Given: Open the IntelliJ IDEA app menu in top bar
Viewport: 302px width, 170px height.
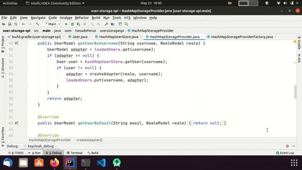Looking at the screenshot, I should 55,3.
